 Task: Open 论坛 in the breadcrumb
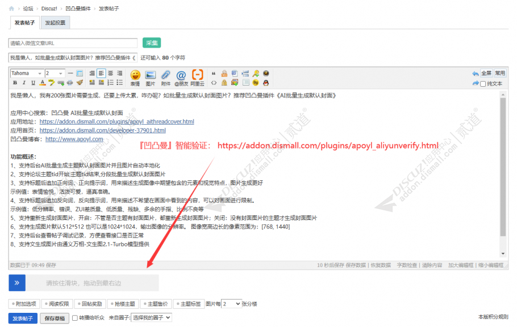[28, 9]
